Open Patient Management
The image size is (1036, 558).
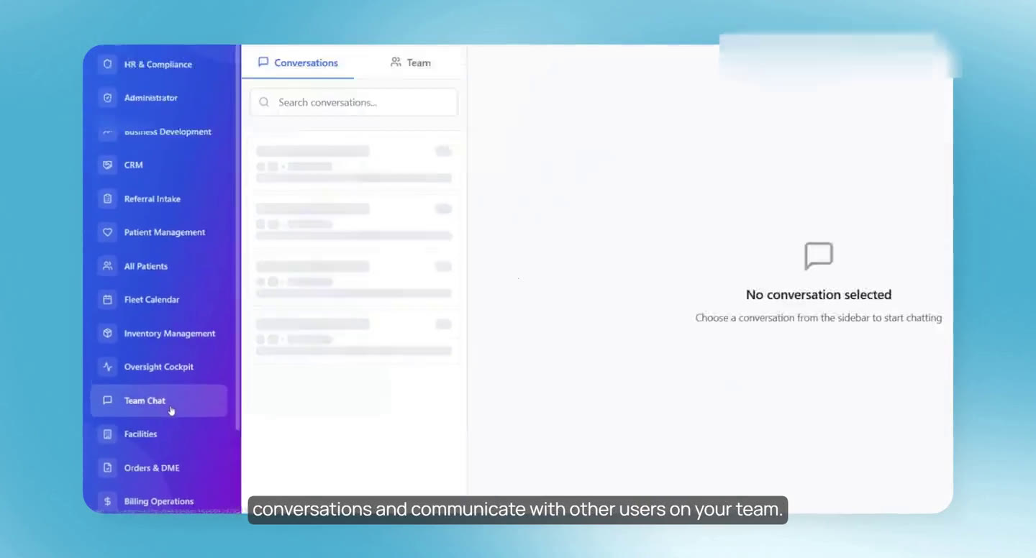click(159, 232)
